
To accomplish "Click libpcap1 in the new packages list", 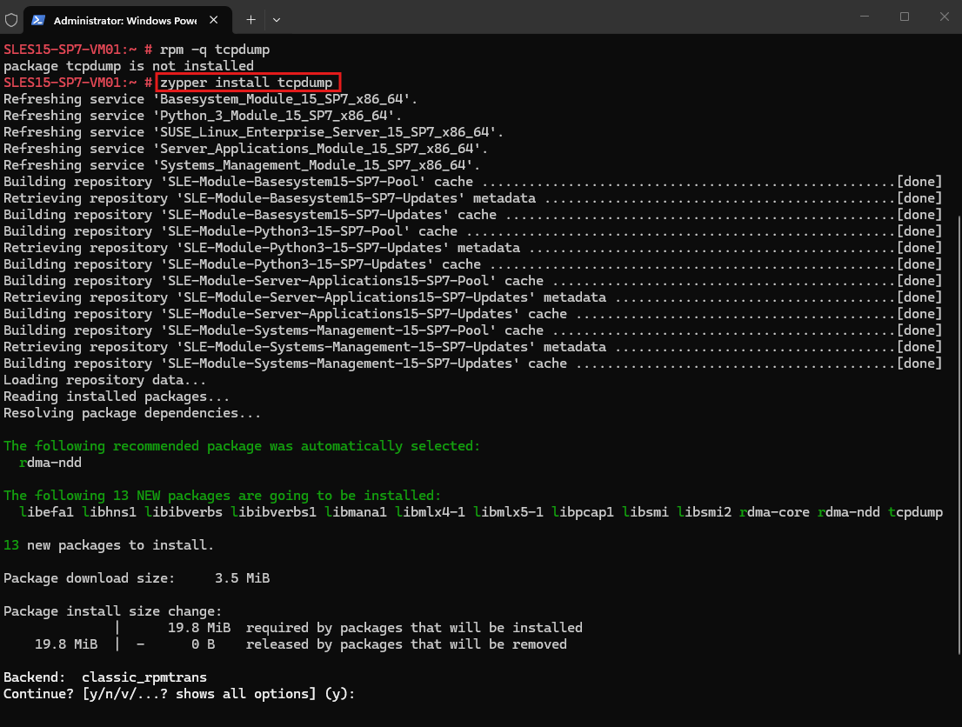I will tap(583, 512).
